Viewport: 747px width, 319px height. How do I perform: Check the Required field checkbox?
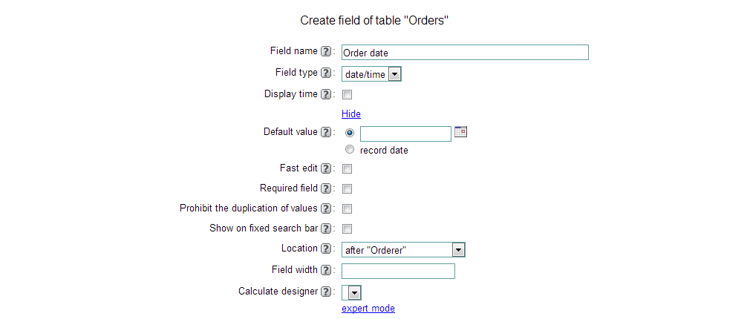click(x=348, y=189)
